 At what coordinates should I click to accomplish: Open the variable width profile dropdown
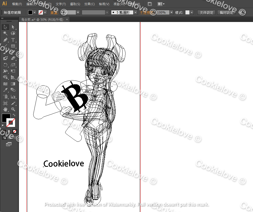(107, 13)
